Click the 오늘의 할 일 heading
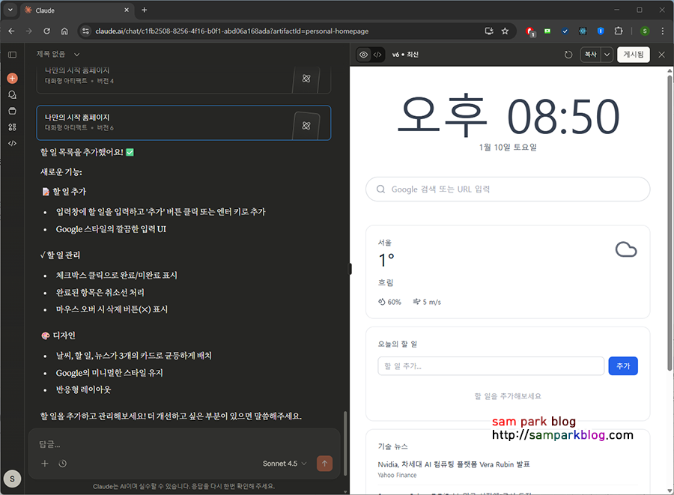 (398, 344)
